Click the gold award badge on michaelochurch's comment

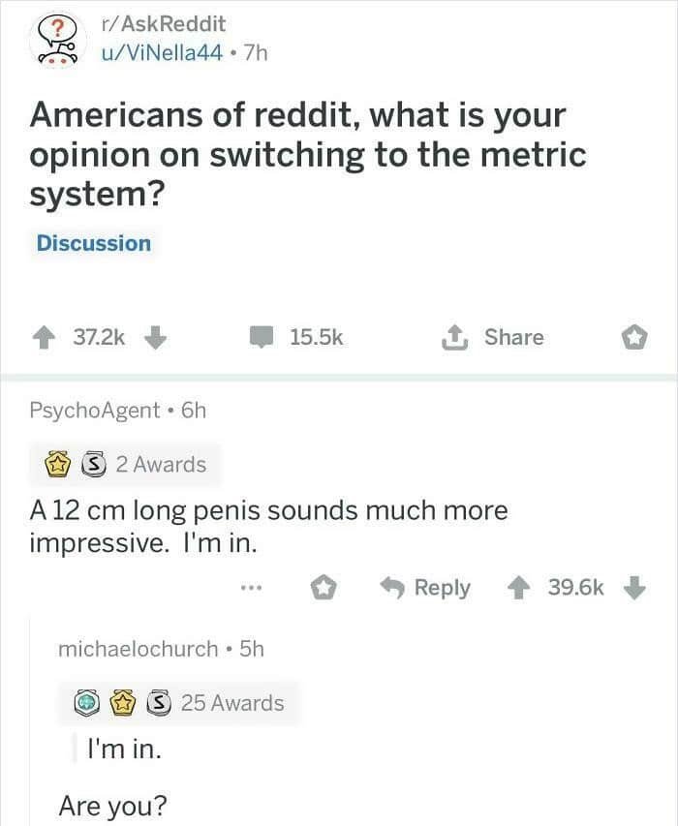click(122, 703)
